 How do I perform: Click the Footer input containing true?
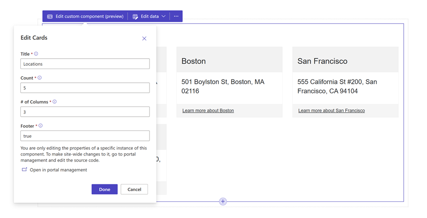click(x=85, y=136)
